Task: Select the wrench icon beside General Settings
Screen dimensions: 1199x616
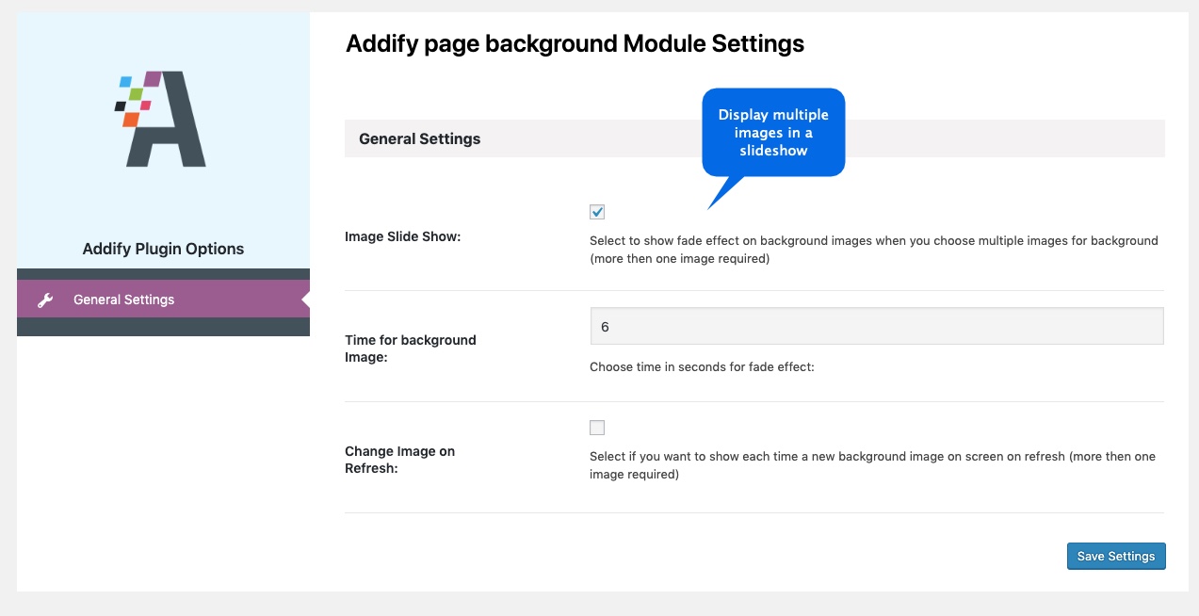Action: coord(45,299)
